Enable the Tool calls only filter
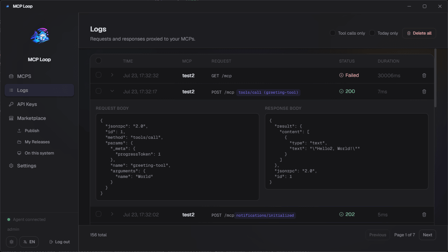 point(333,33)
